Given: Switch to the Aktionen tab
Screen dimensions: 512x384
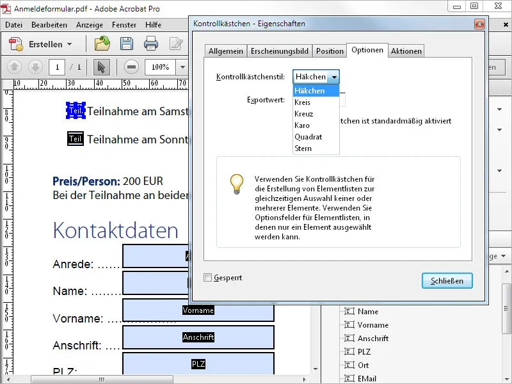Looking at the screenshot, I should click(406, 51).
